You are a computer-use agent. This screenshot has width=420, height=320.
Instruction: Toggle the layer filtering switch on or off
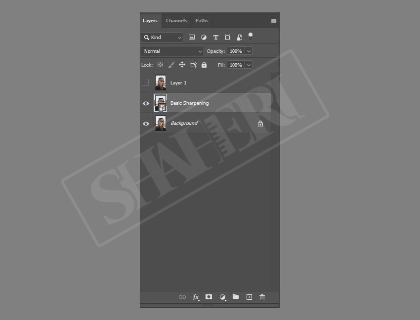tap(251, 37)
